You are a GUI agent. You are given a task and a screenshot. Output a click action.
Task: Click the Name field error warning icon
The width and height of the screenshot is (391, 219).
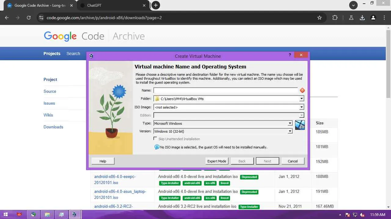[302, 90]
